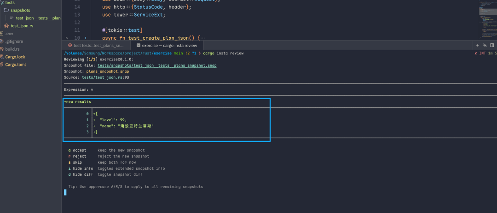
Task: Click the code minimap
Action: (x=487, y=19)
